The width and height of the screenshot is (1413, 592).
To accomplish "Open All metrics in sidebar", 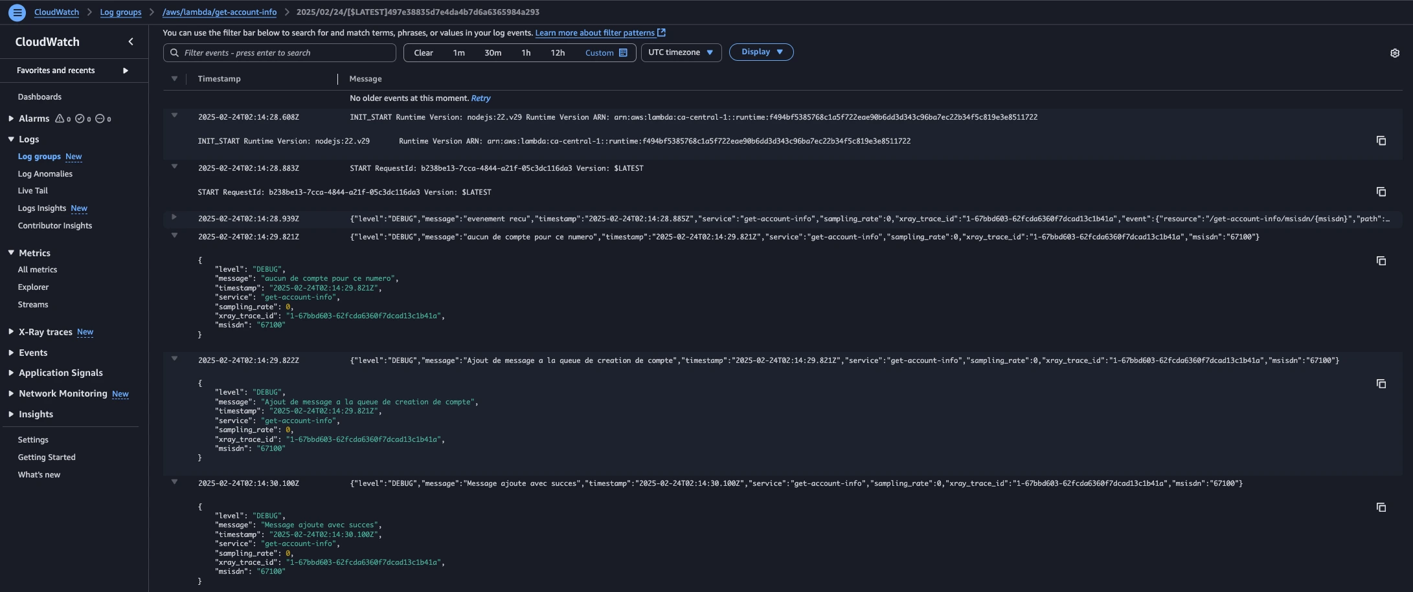I will click(38, 270).
